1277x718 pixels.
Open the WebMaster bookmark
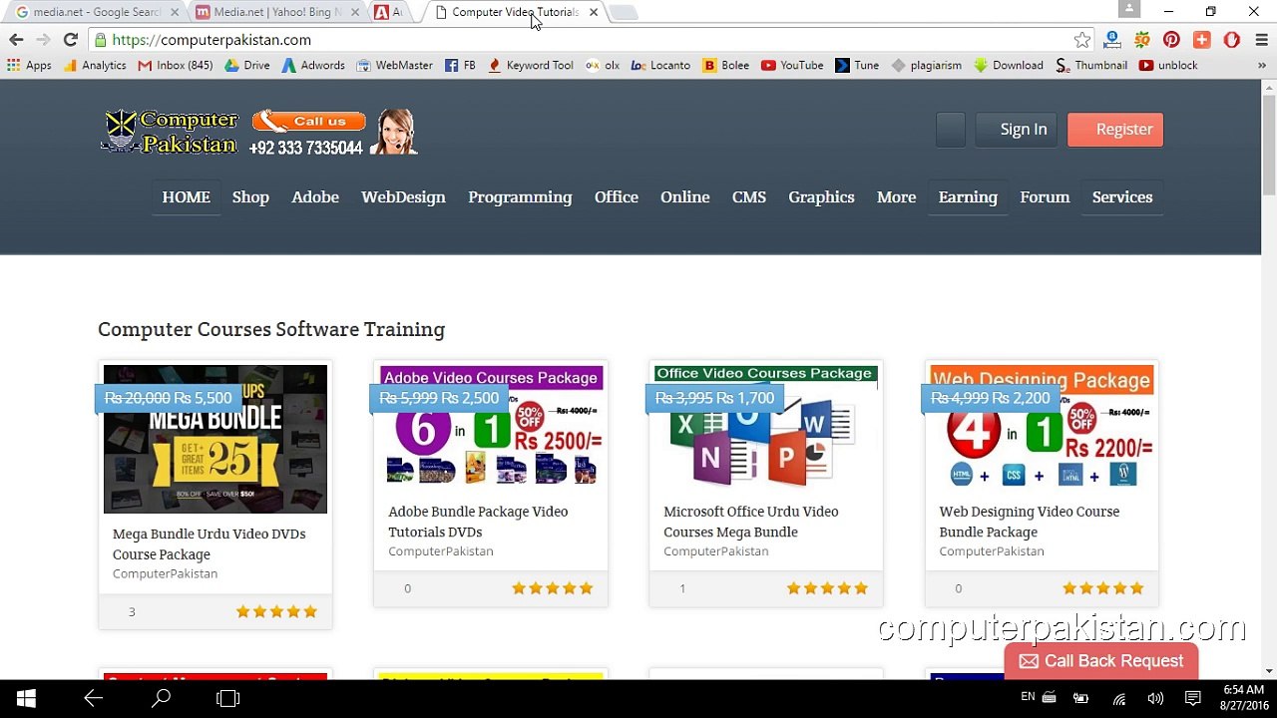(394, 65)
